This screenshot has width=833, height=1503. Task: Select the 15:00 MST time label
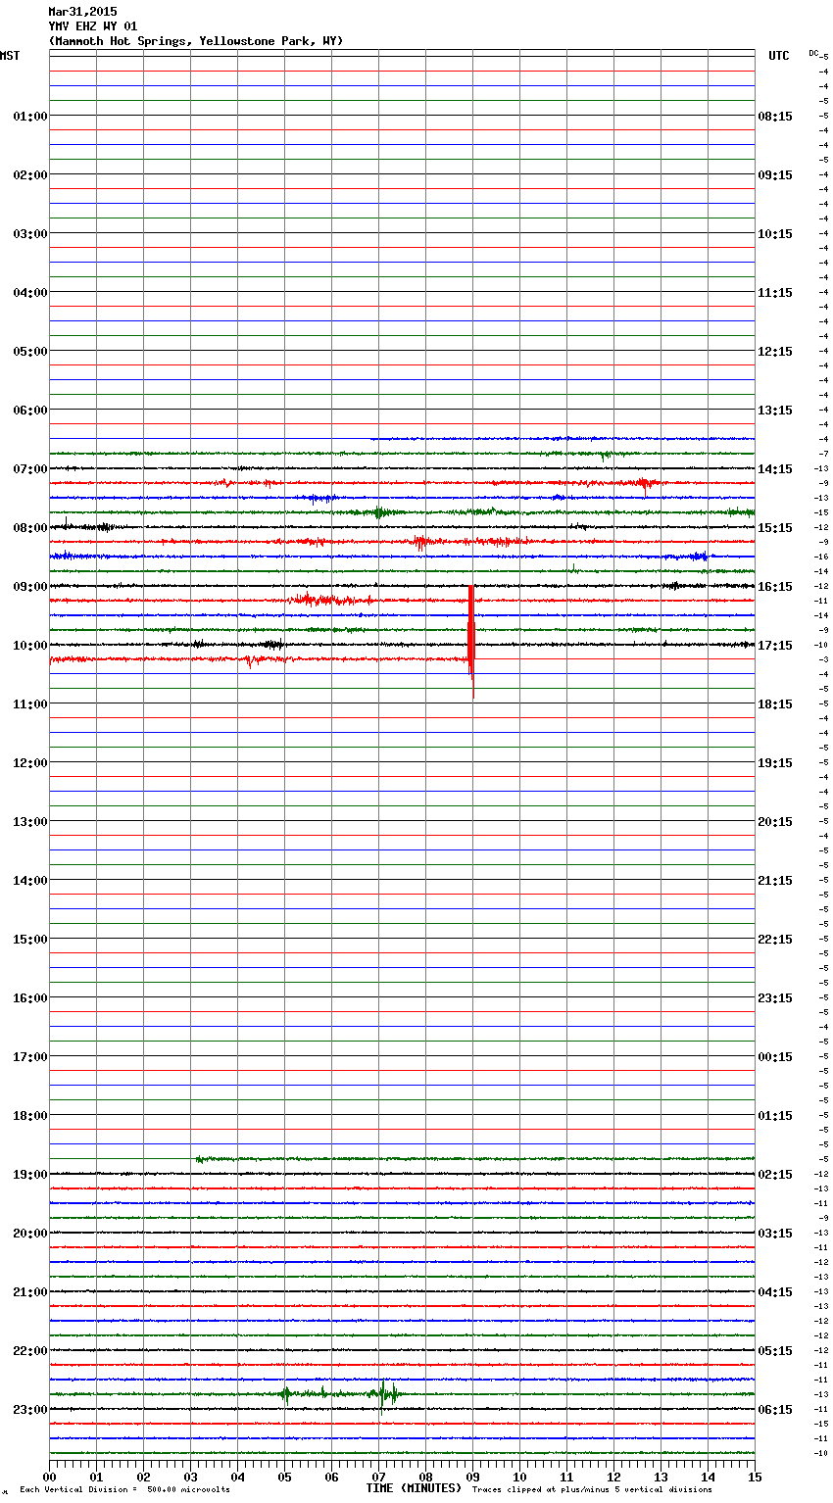pyautogui.click(x=30, y=940)
